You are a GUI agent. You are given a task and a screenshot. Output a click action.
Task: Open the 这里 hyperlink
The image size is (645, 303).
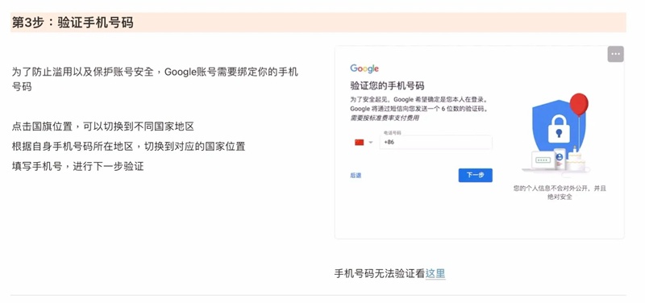click(x=435, y=273)
